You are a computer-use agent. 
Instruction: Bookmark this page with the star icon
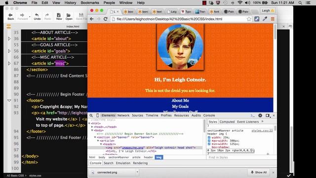pyautogui.click(x=249, y=19)
